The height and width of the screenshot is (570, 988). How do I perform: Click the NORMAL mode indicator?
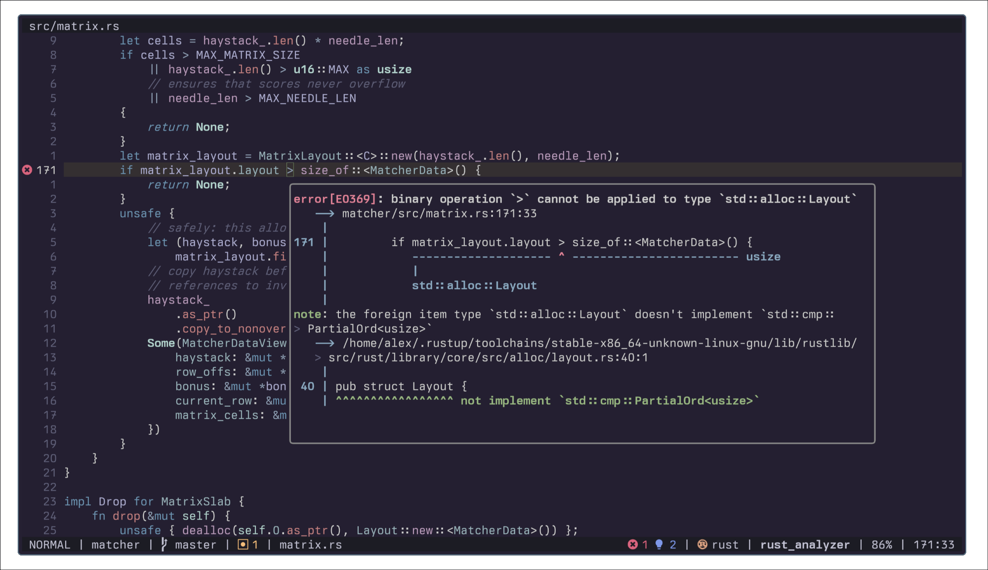point(49,544)
